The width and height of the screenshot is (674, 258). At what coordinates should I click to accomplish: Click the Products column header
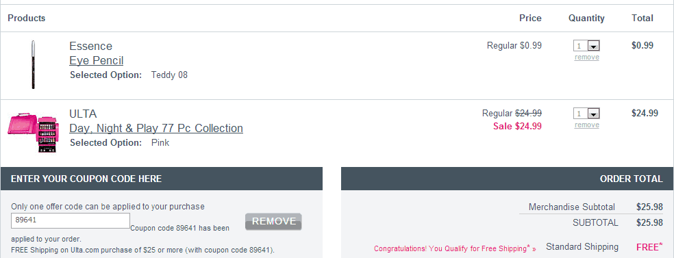pos(27,18)
